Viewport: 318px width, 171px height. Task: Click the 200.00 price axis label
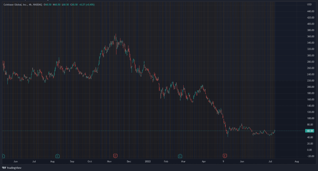click(311, 87)
